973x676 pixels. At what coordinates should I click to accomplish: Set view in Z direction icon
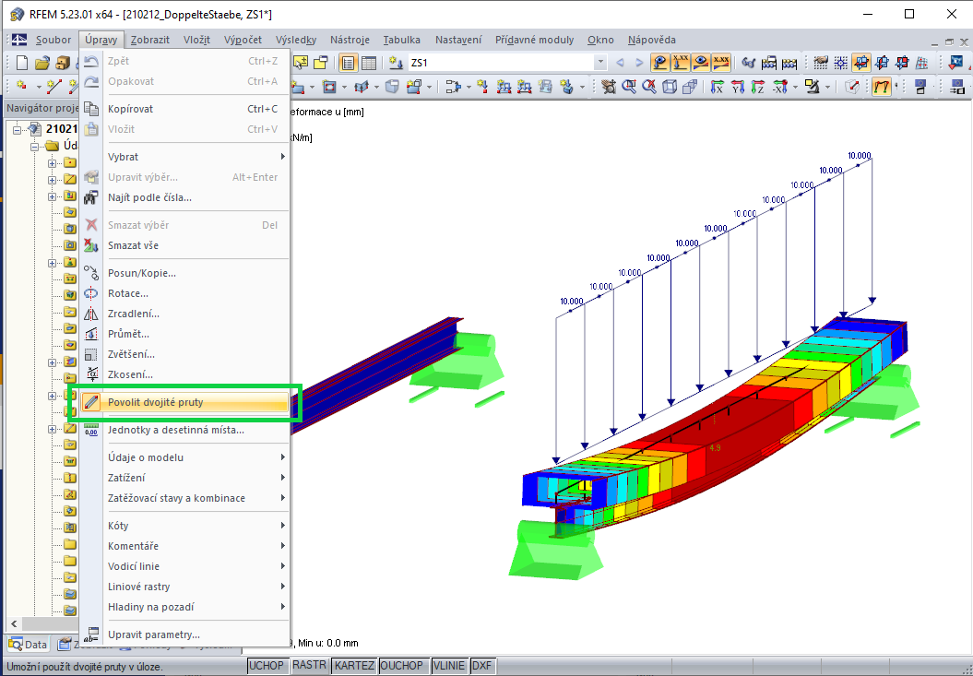[757, 87]
